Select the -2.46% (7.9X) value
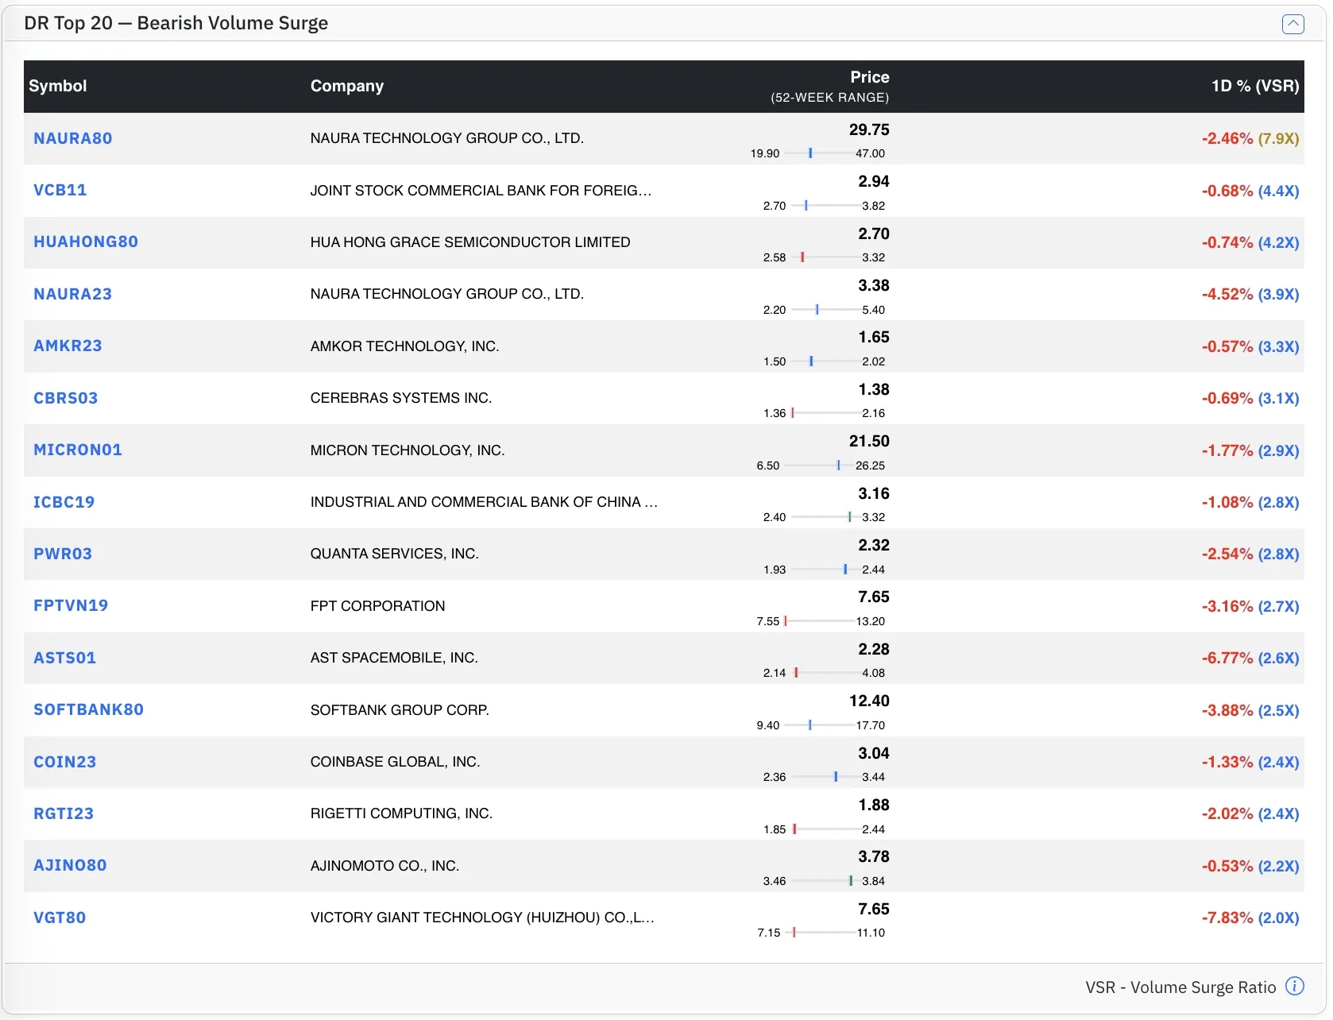Viewport: 1333px width, 1020px height. tap(1250, 138)
